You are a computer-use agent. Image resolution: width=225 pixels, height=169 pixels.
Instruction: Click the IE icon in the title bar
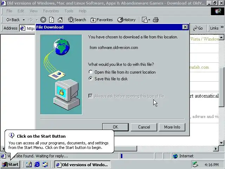(3, 3)
